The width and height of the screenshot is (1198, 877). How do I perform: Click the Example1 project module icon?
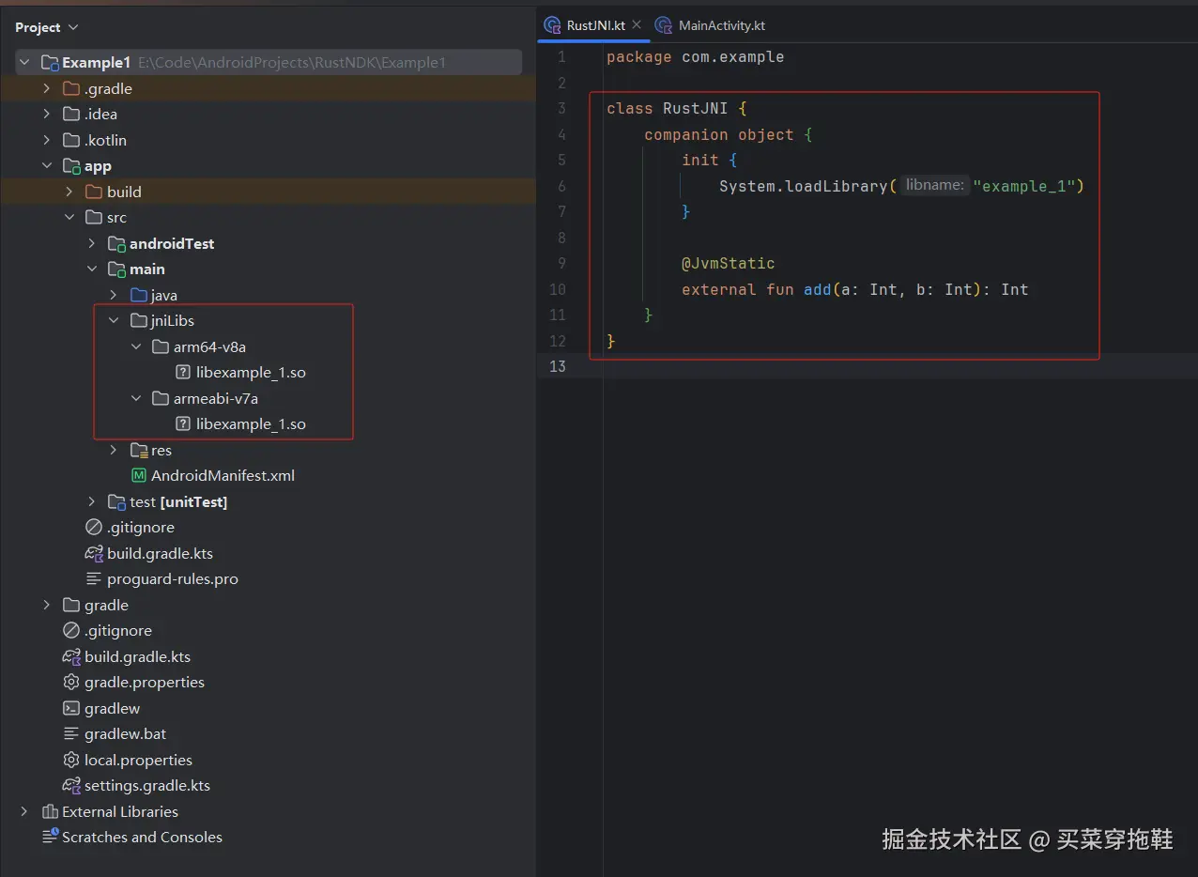[51, 63]
